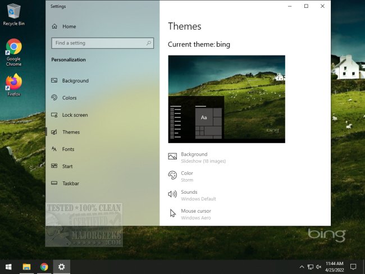Maximize the Settings window
This screenshot has height=274, width=365.
pyautogui.click(x=306, y=6)
